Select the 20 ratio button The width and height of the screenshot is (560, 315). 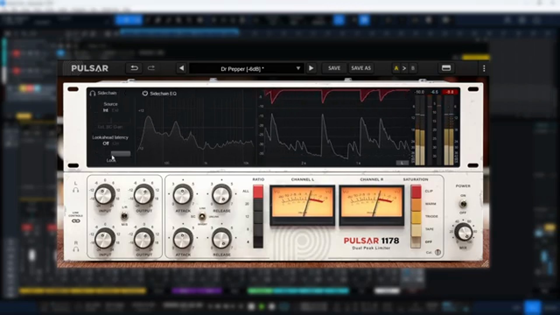258,204
